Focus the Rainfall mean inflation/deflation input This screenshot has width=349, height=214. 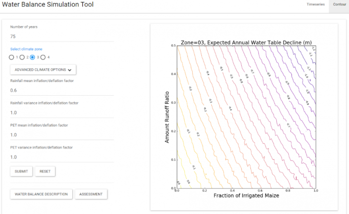[62, 90]
